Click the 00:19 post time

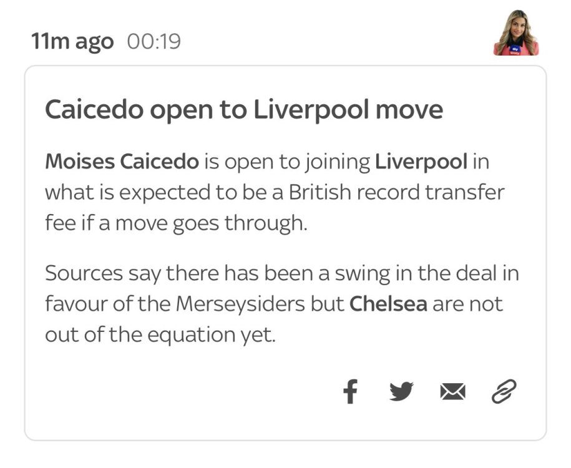click(154, 41)
